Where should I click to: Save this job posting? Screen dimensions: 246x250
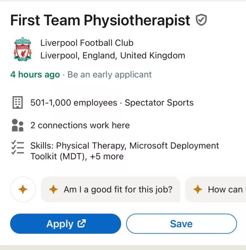[x=181, y=224]
